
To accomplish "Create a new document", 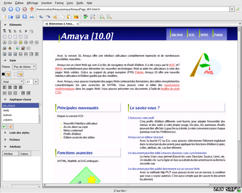I will tap(4, 16).
